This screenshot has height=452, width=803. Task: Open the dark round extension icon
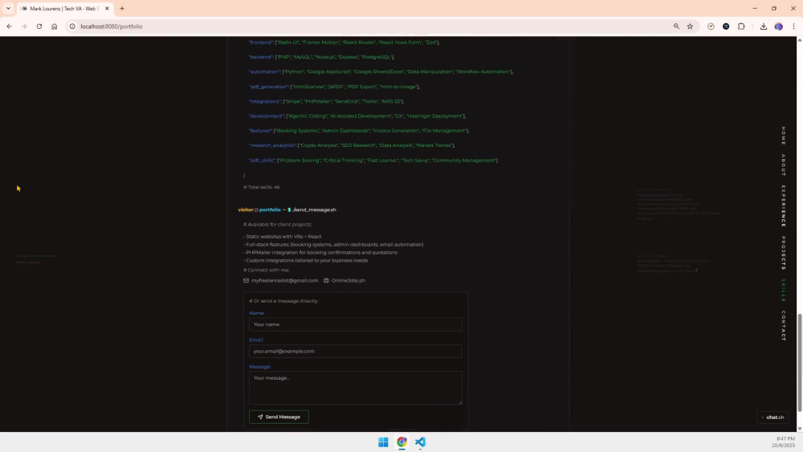click(726, 26)
